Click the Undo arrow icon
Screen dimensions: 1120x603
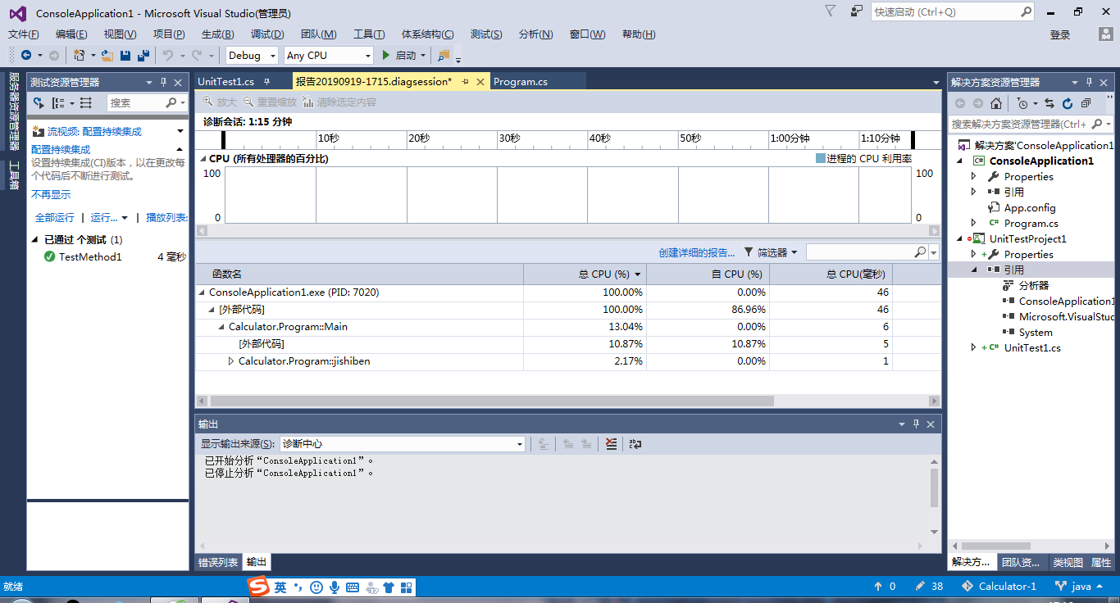point(167,55)
